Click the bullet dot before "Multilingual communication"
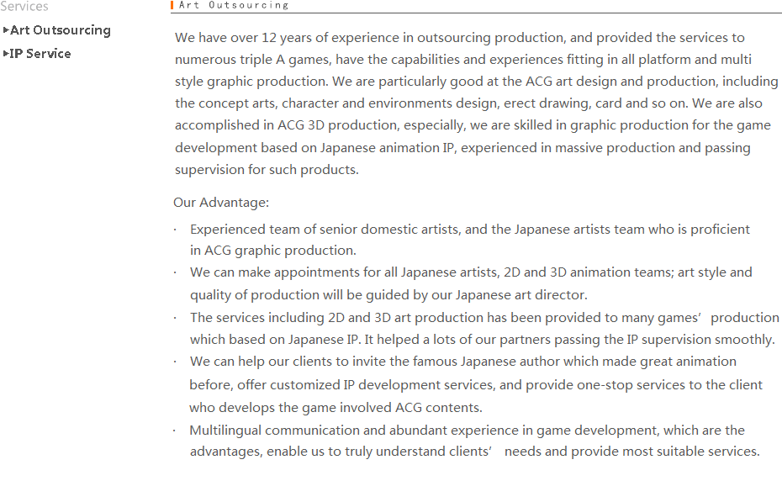Screen dimensions: 782x502 pos(175,431)
